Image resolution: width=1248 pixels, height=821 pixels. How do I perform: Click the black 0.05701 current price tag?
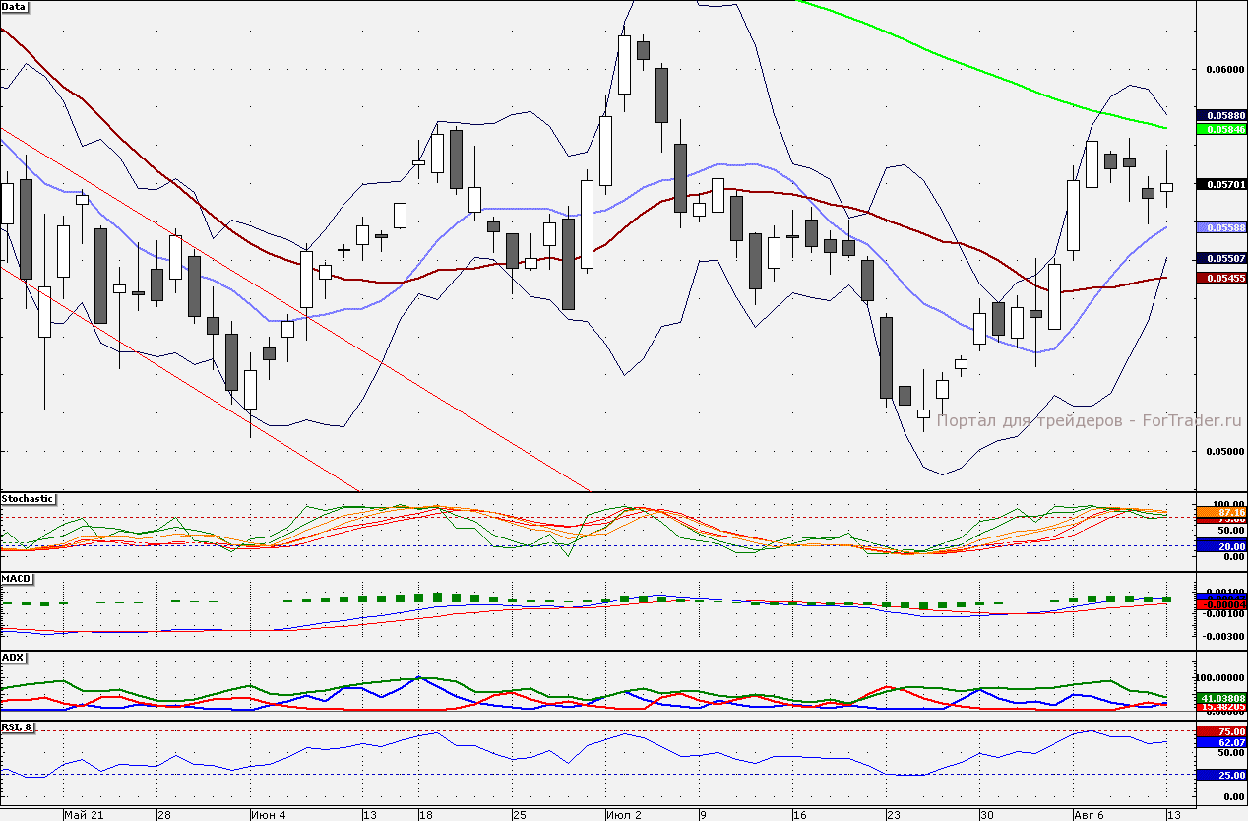(x=1220, y=184)
